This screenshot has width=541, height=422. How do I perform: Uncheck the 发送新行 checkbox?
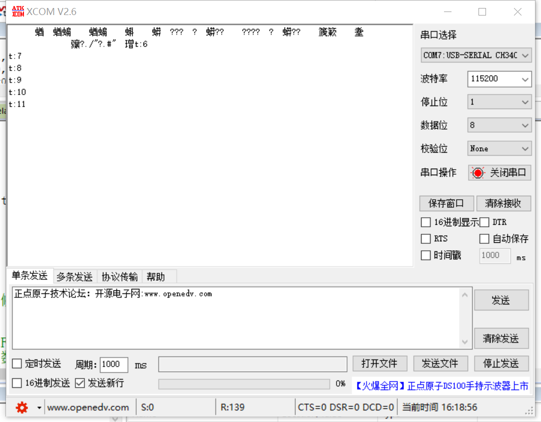pos(80,383)
